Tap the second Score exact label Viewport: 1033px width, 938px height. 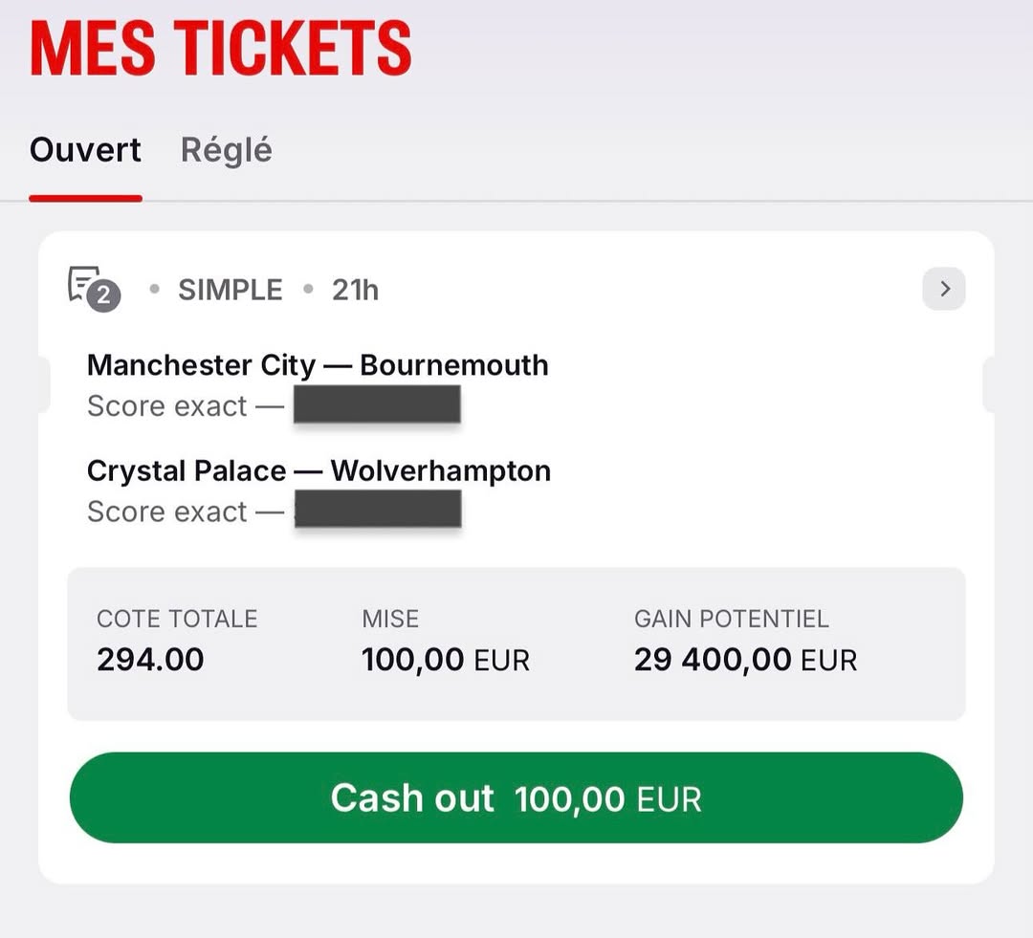167,512
